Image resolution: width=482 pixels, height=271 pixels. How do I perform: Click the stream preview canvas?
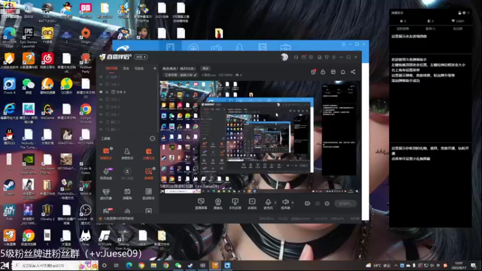point(260,137)
